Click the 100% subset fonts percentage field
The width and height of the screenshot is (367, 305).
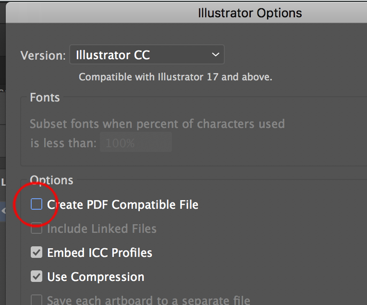135,143
